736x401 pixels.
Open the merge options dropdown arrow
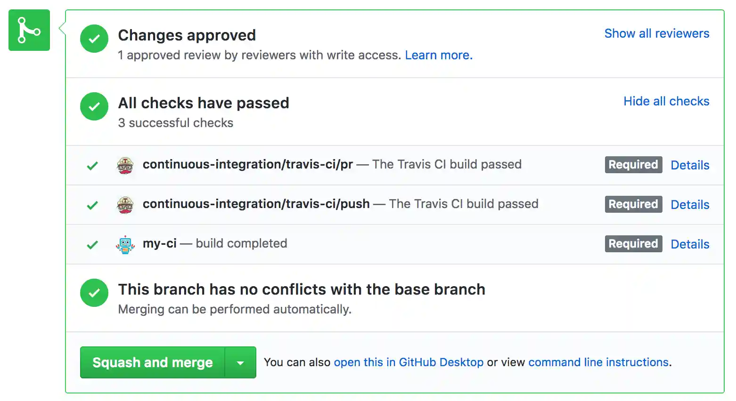coord(241,362)
